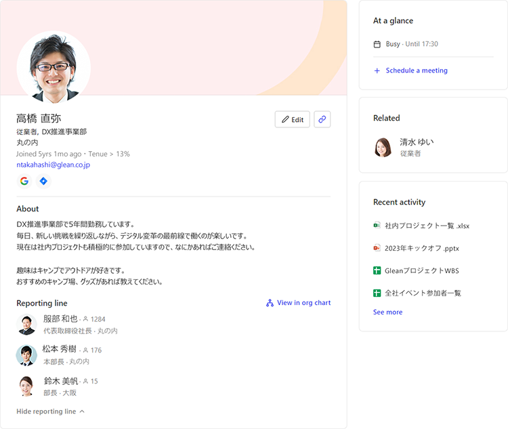Expand recent activity with See more

click(x=387, y=312)
